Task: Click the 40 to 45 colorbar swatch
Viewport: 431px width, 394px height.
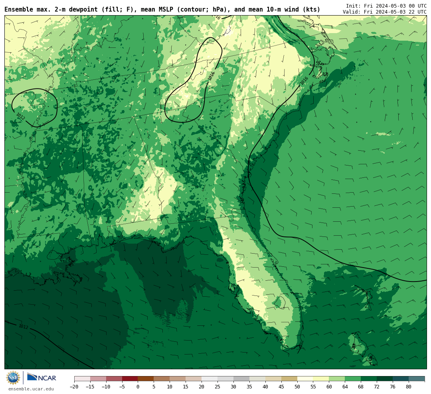Action: [273, 379]
